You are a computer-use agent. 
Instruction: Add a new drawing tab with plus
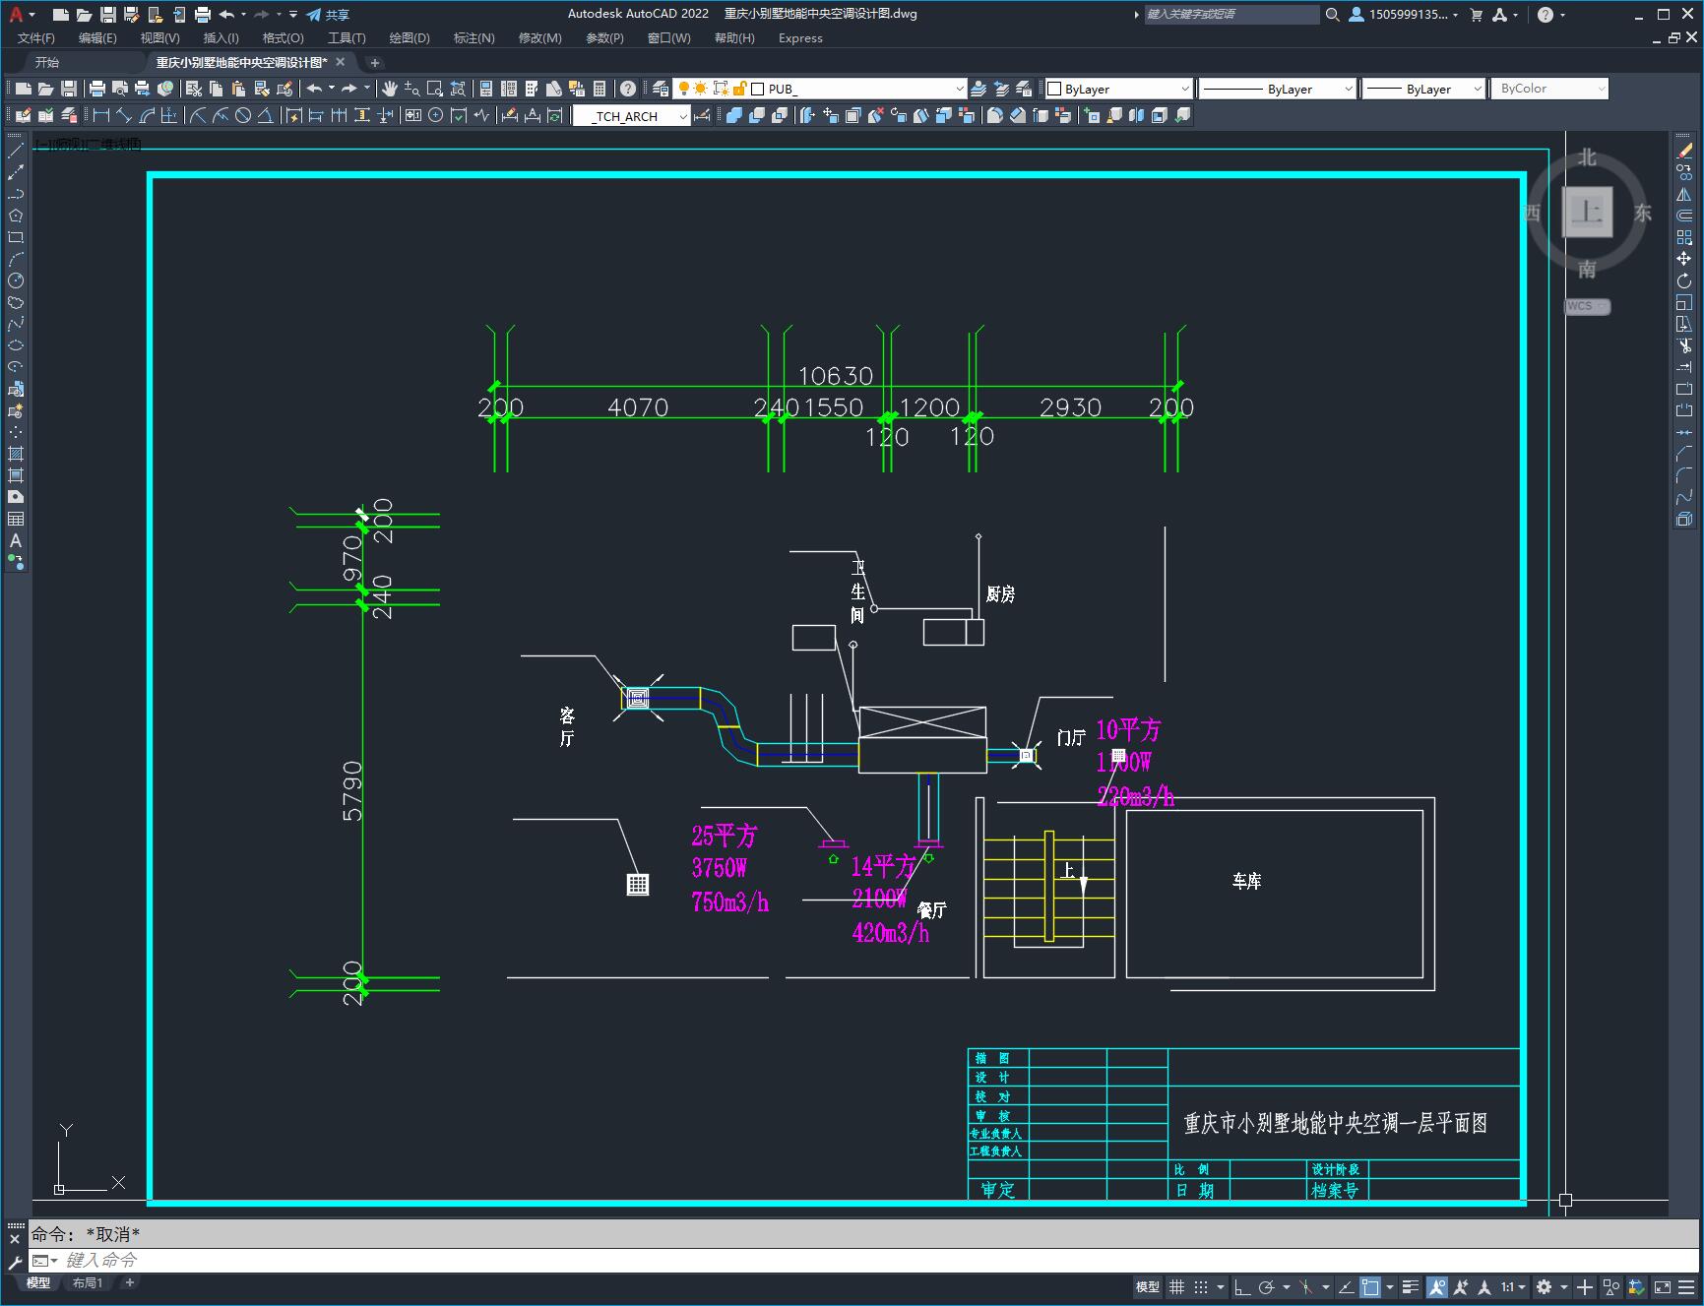click(375, 62)
